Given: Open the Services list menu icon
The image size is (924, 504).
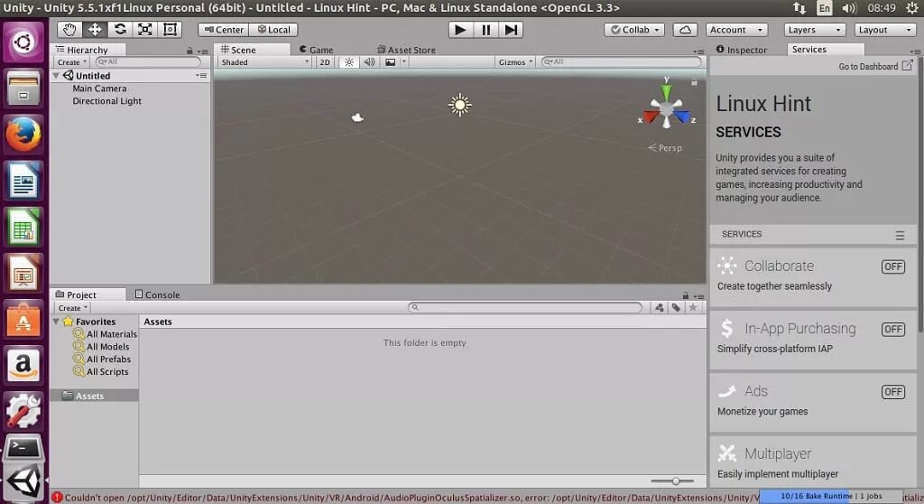Looking at the screenshot, I should click(900, 235).
